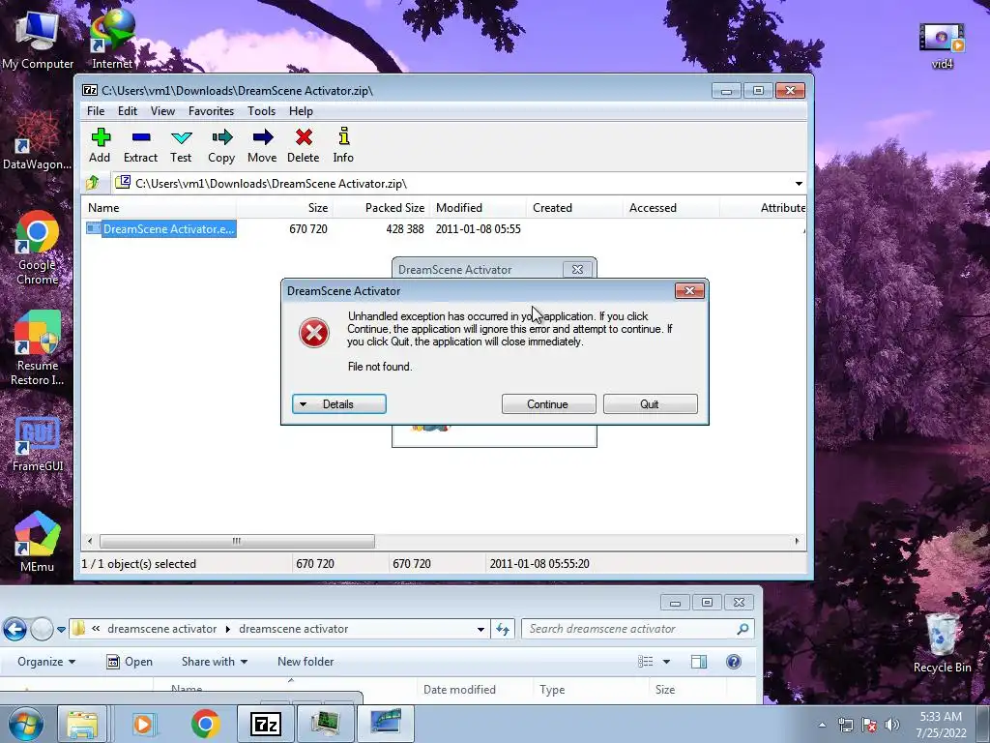
Task: Open the My Computer desktop icon
Action: pos(38,40)
